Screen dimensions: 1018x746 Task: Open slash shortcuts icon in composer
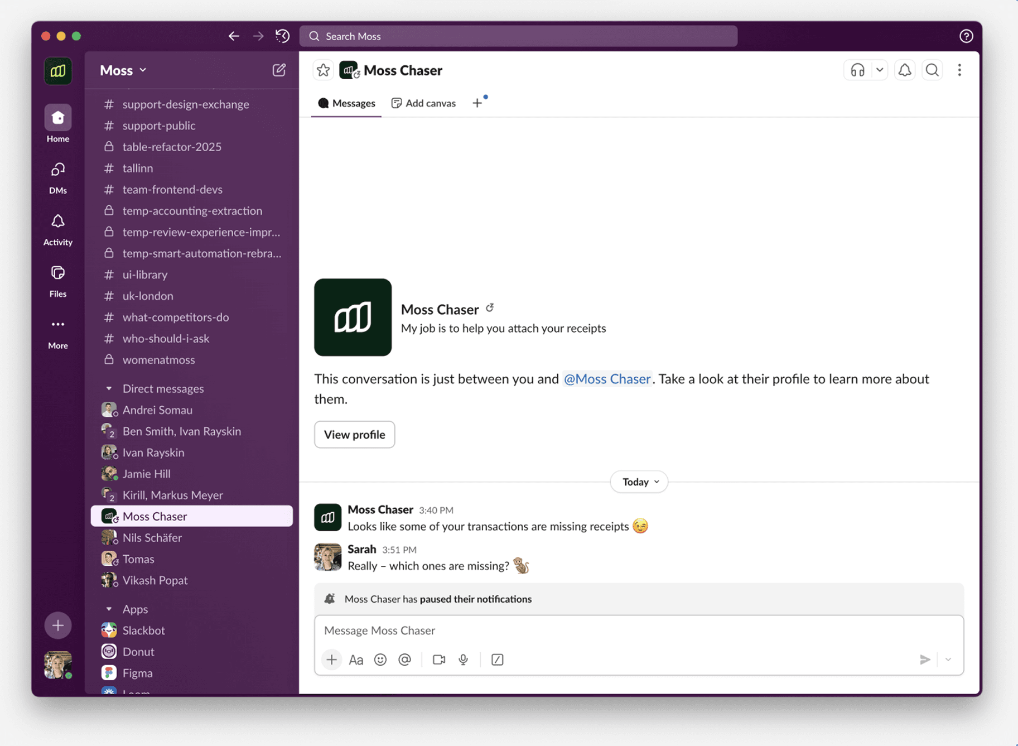497,660
